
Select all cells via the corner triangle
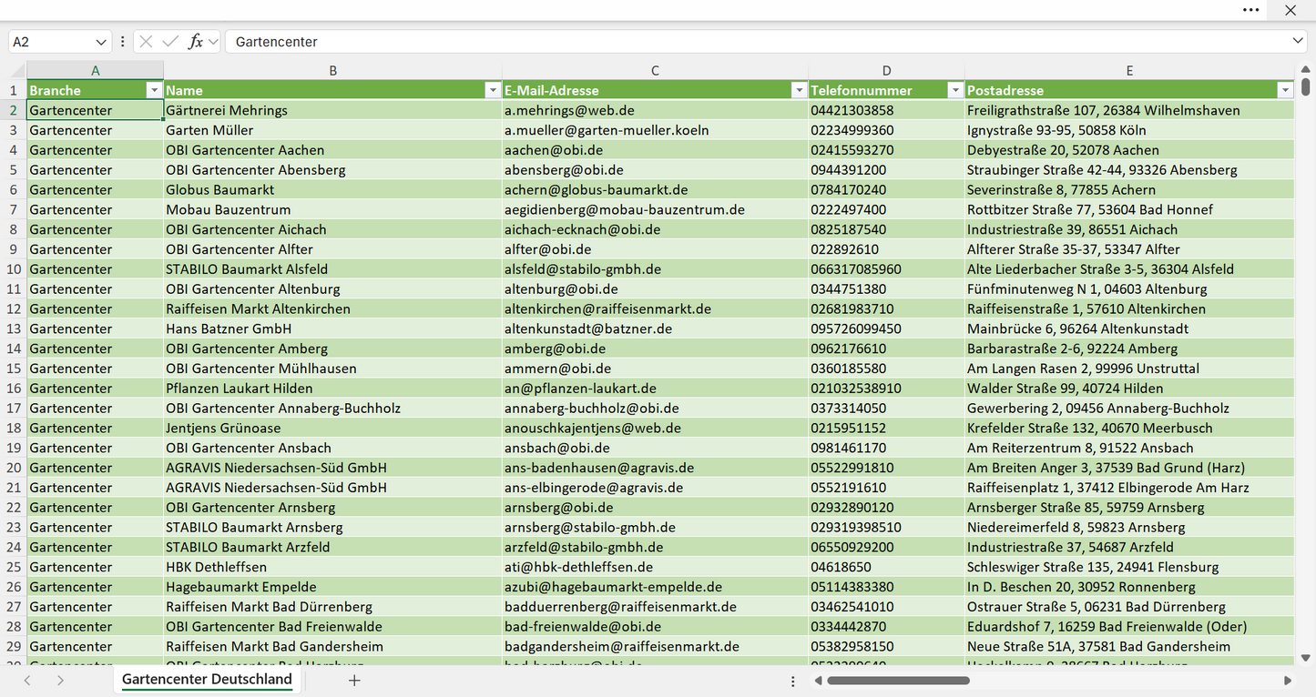pyautogui.click(x=17, y=70)
